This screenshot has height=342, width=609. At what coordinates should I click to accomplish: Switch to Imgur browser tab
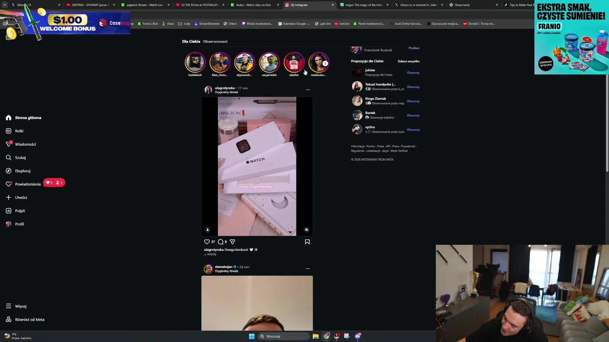coord(363,5)
